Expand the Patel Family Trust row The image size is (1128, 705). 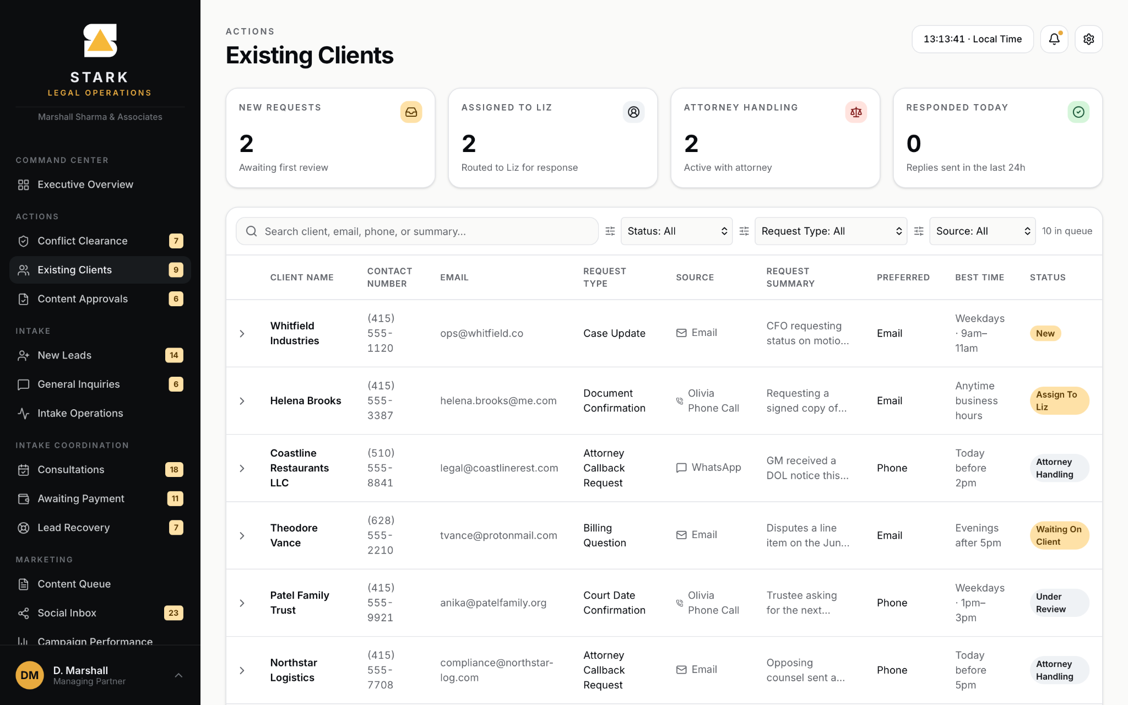pos(242,603)
